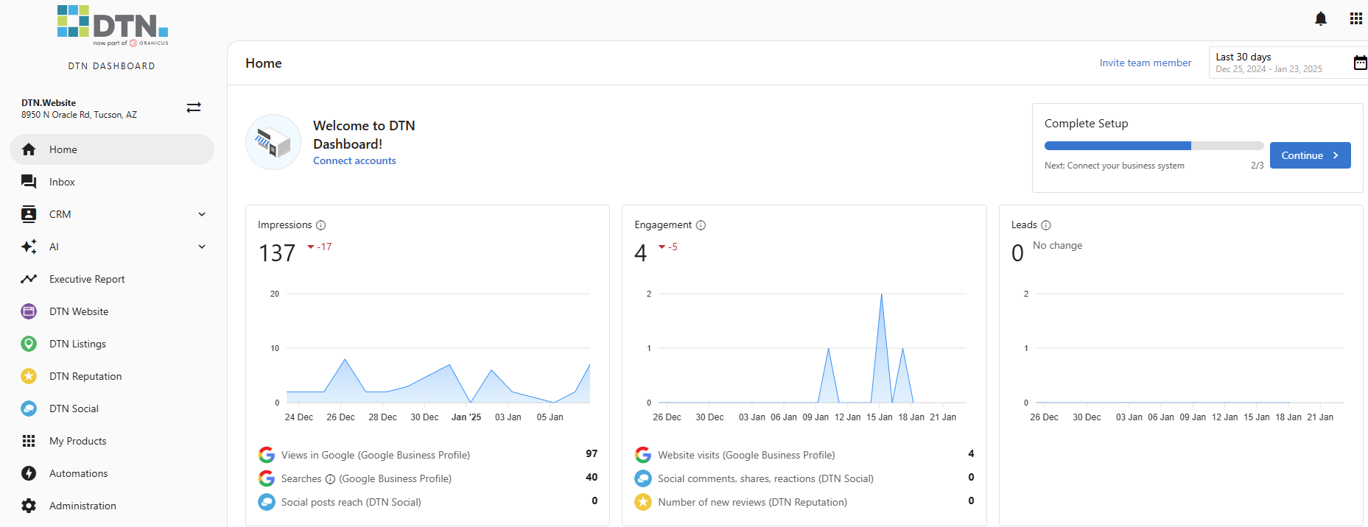Click the Home house icon in sidebar

coord(29,149)
